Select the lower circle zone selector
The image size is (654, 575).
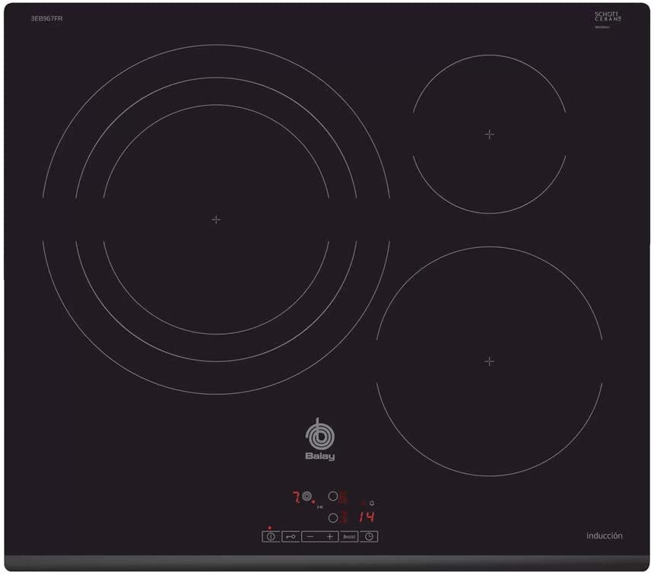(333, 518)
